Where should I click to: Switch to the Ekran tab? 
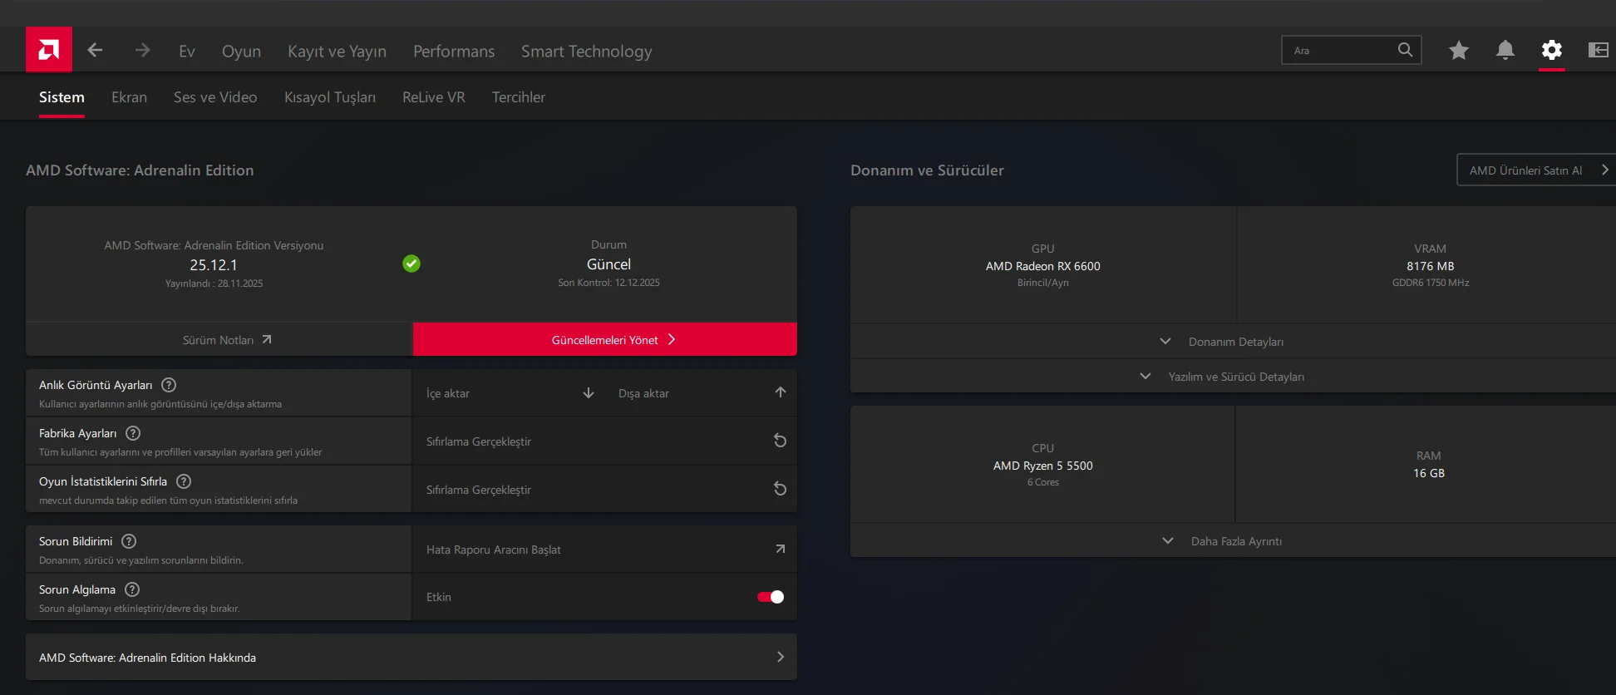pyautogui.click(x=129, y=97)
